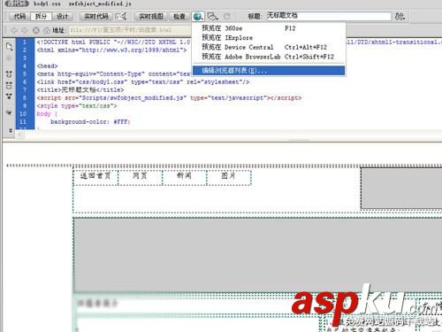The width and height of the screenshot is (442, 332).
Task: Click the collapse full tag icon
Action: [9, 74]
